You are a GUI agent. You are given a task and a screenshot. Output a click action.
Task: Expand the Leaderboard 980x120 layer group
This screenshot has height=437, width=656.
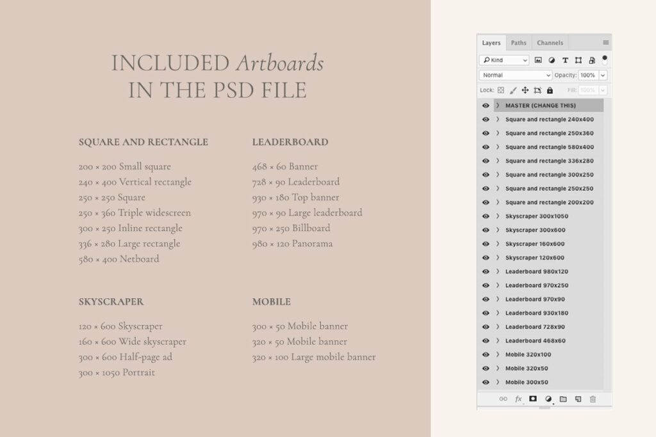498,271
